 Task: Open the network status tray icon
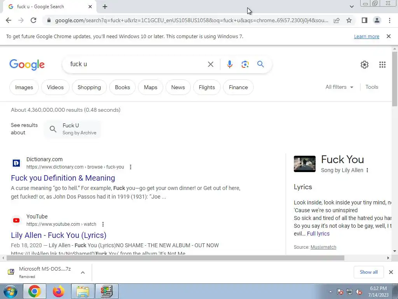[x=349, y=292]
